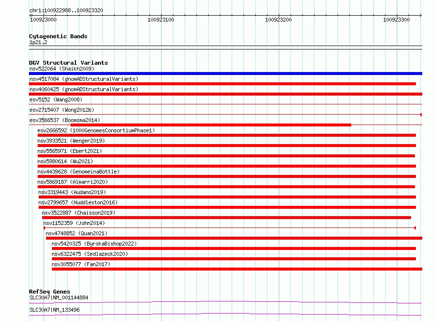Click the Cytogenetic Bands track title
436x321 pixels.
pyautogui.click(x=58, y=36)
